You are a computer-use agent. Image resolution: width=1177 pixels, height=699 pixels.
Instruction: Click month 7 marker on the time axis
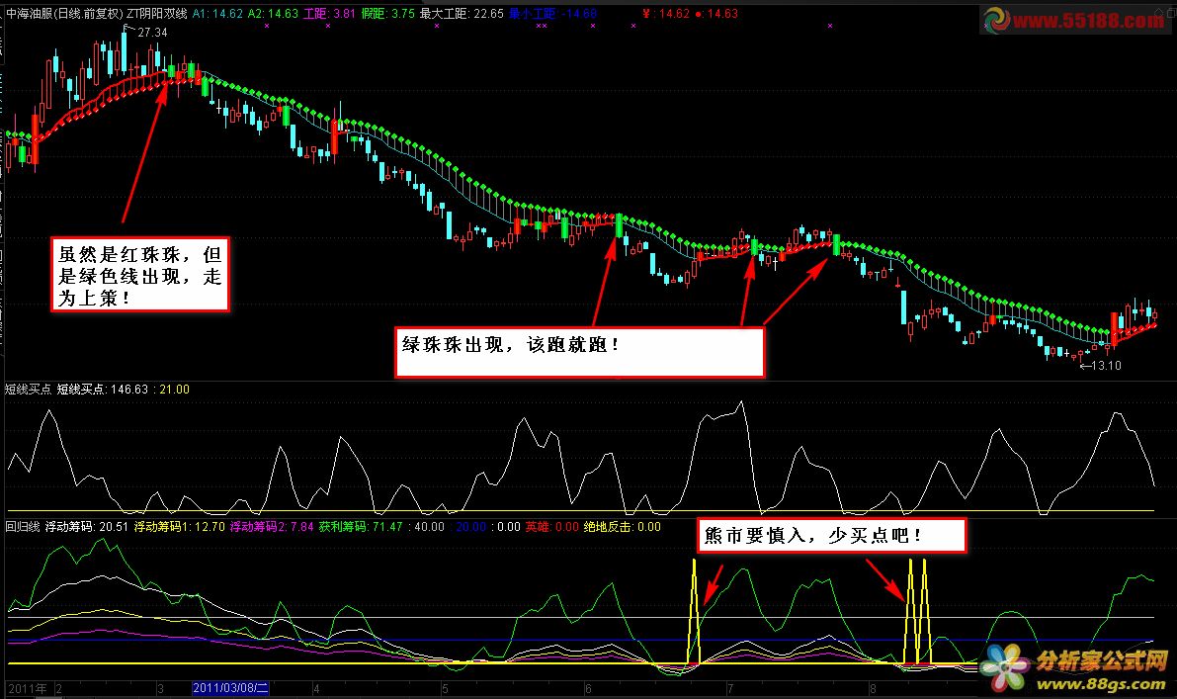click(729, 688)
